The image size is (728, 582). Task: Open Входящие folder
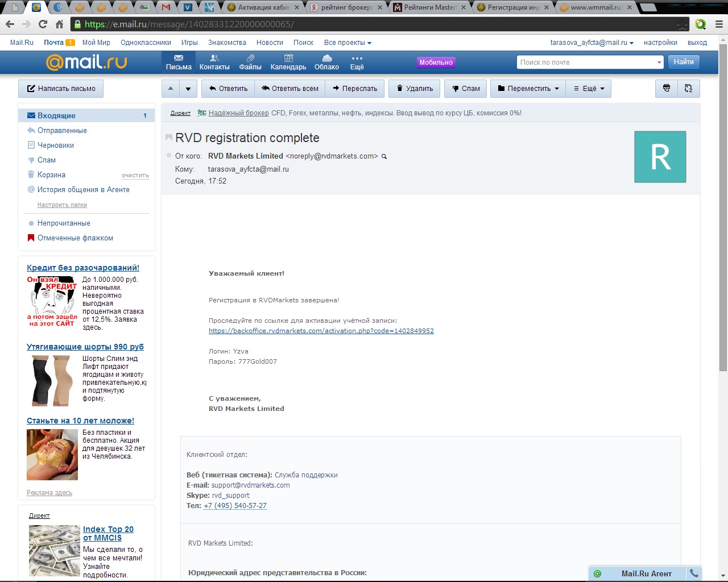86,115
